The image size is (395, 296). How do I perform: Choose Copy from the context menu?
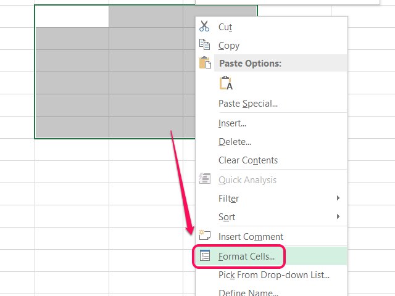pyautogui.click(x=272, y=45)
